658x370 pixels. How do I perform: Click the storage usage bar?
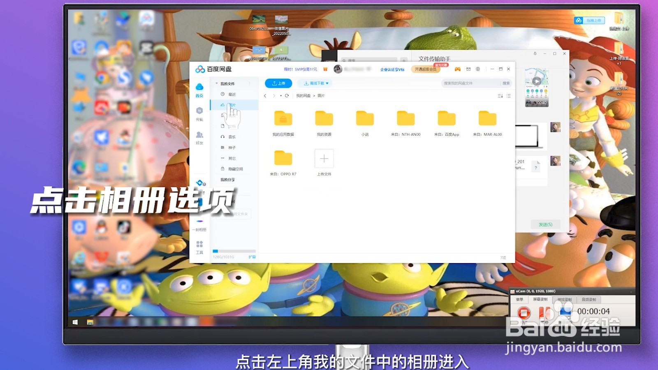tap(234, 251)
